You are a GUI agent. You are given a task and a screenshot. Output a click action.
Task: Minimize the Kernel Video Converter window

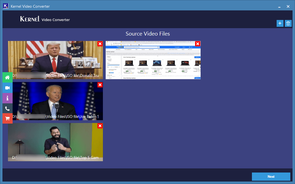279,7
